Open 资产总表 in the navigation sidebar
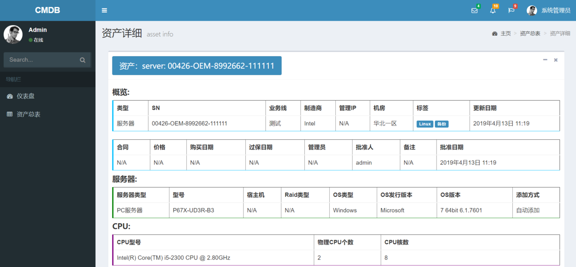 (x=28, y=114)
